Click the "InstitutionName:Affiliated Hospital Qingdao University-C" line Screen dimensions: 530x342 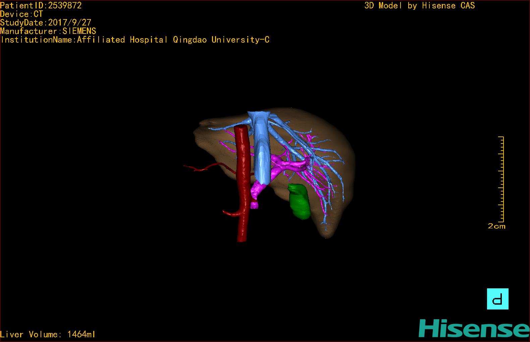pyautogui.click(x=135, y=40)
